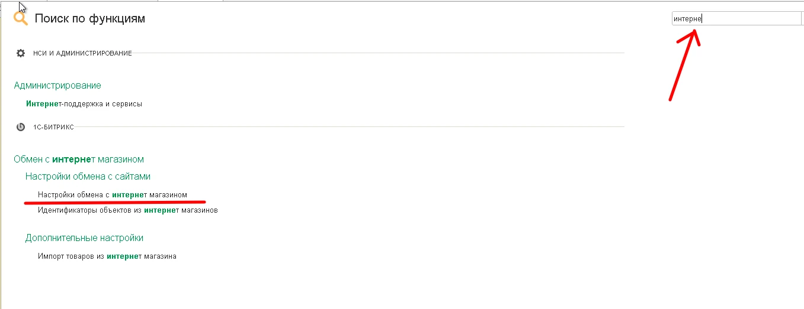804x309 pixels.
Task: Expand Настройки обмена с сайтами group
Action: pyautogui.click(x=88, y=176)
